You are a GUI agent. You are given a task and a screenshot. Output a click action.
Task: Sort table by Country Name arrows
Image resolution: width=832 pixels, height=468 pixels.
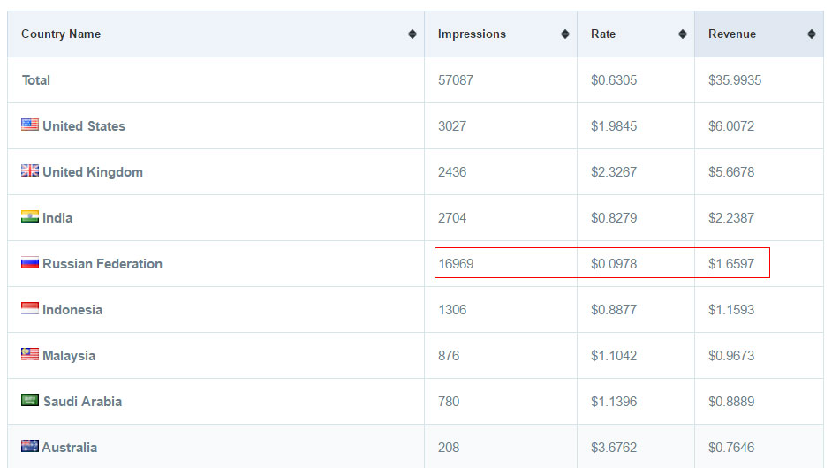point(412,34)
